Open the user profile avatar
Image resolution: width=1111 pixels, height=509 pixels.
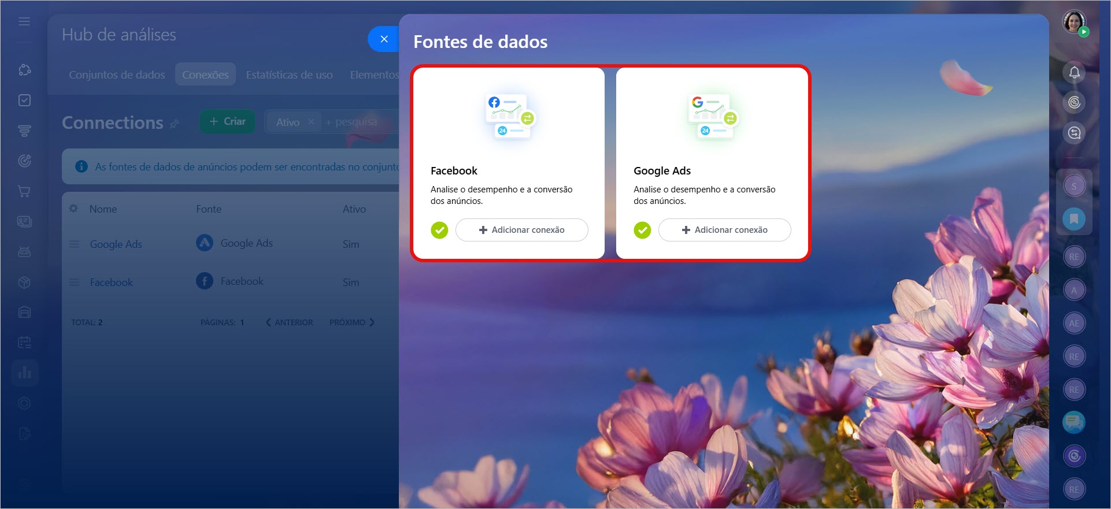[1074, 23]
